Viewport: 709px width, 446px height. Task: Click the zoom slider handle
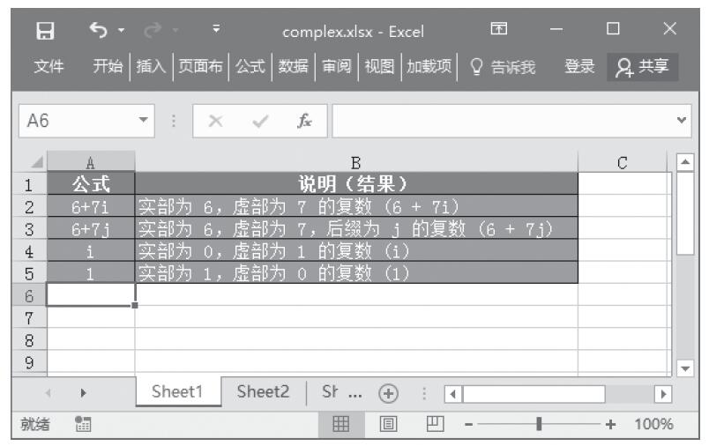coord(539,423)
